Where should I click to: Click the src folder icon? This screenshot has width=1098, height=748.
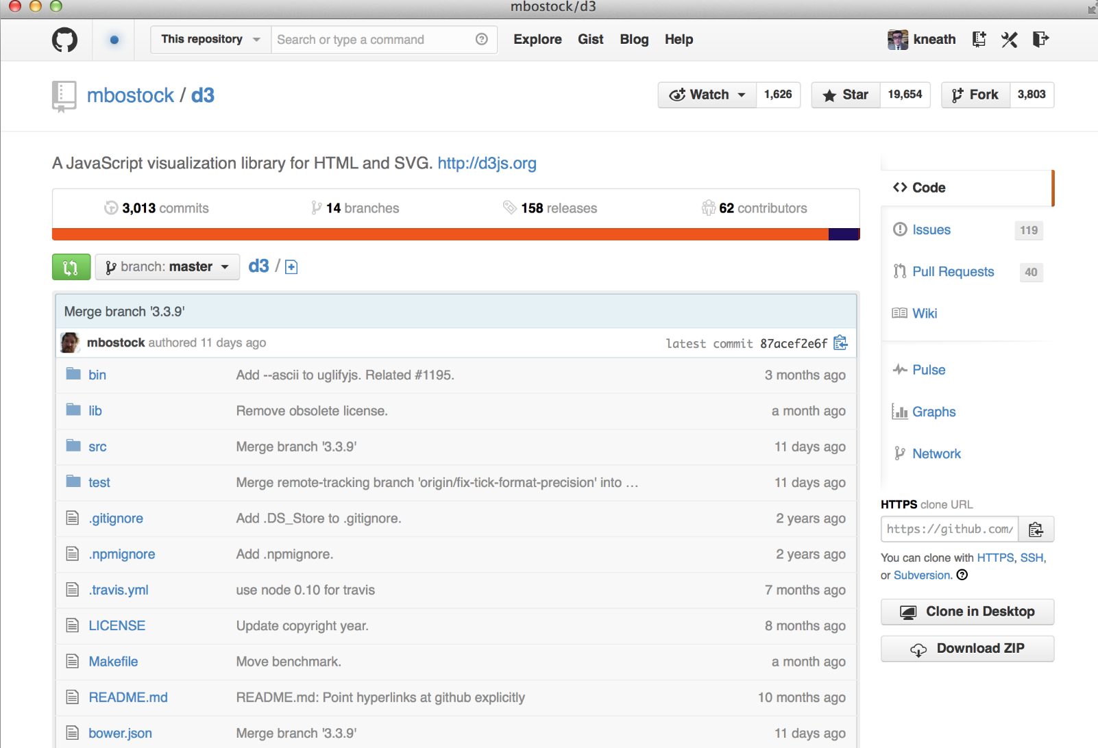click(73, 446)
